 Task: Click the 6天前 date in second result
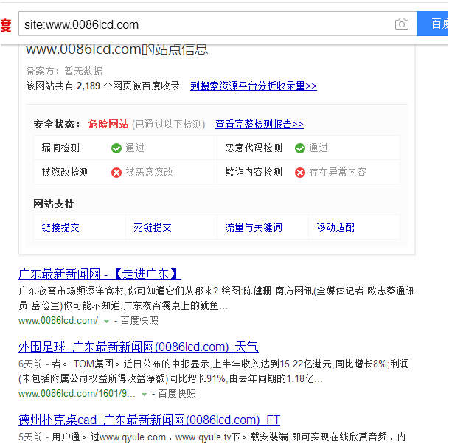30,364
